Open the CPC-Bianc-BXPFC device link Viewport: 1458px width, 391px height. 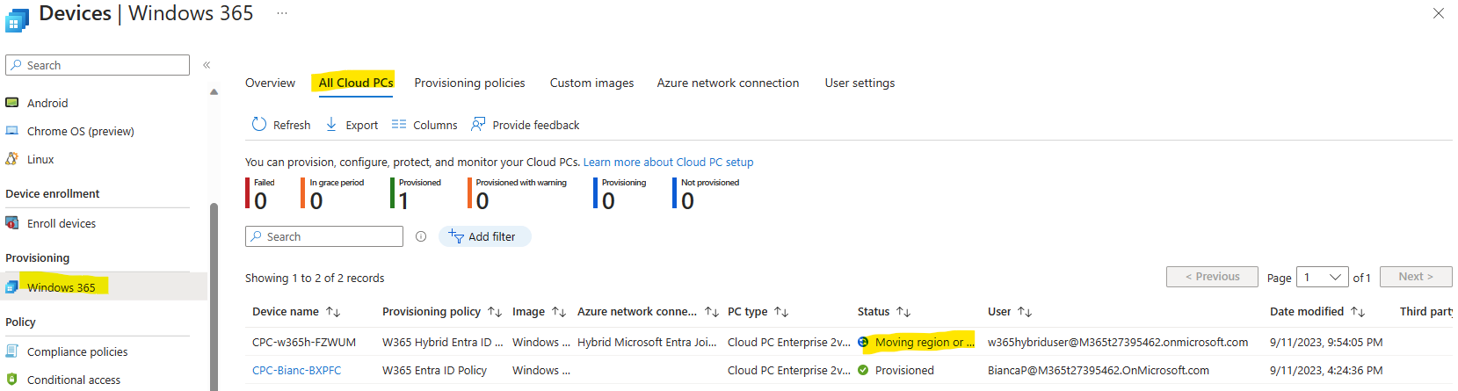coord(296,370)
